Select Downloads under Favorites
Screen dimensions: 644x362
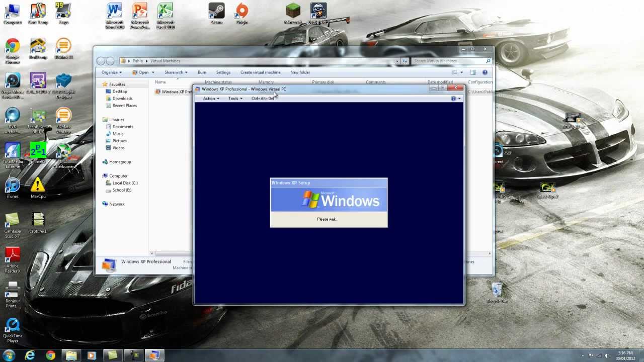122,99
